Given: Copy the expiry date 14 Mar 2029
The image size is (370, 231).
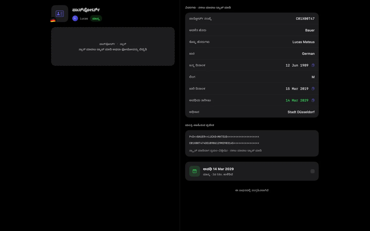Looking at the screenshot, I should point(313,100).
